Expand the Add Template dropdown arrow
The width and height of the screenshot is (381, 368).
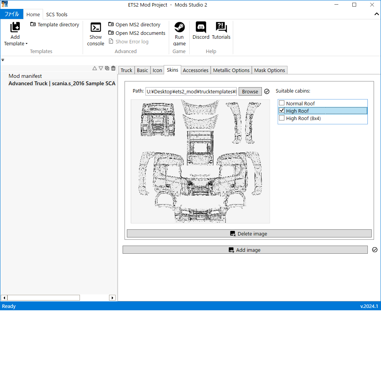point(26,44)
